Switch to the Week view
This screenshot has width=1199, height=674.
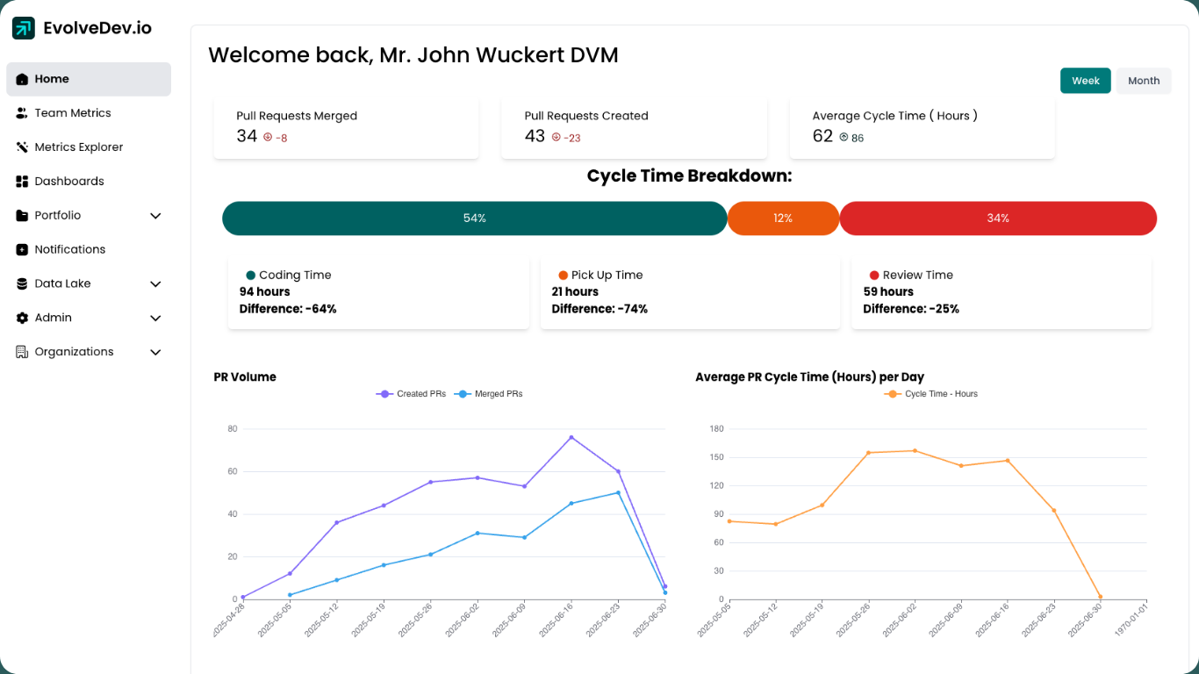1085,81
